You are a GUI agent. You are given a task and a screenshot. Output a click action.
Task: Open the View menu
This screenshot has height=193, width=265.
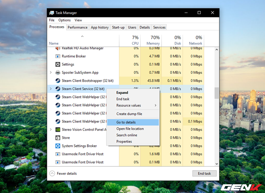coord(78,20)
